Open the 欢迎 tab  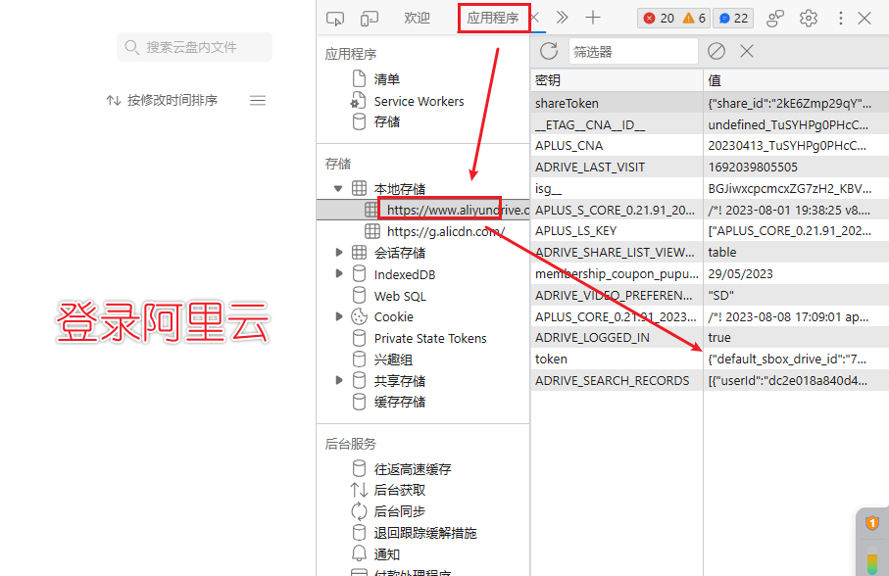417,19
